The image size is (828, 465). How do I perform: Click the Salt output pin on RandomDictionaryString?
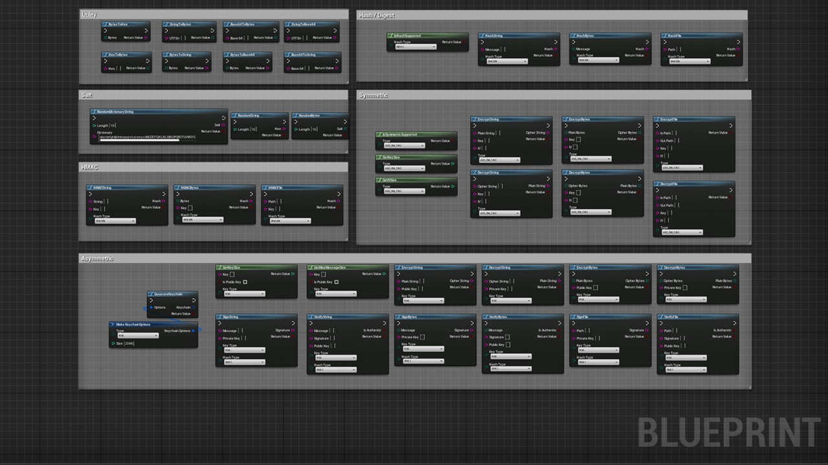pyautogui.click(x=223, y=125)
